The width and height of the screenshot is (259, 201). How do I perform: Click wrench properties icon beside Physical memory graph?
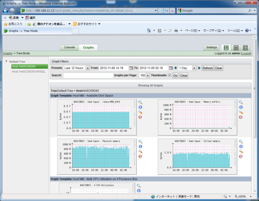pyautogui.click(x=139, y=152)
